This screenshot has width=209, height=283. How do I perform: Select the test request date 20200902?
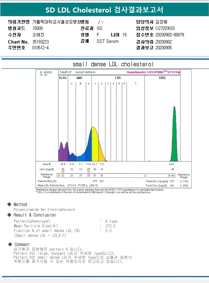pos(164,42)
